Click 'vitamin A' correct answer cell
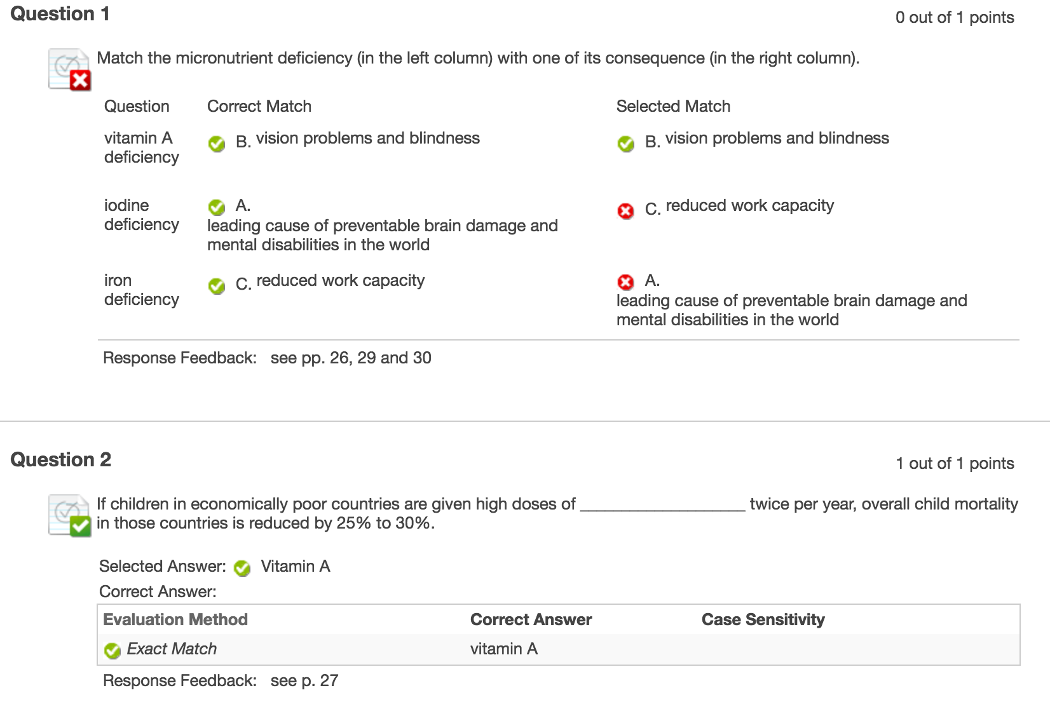1050x709 pixels. tap(504, 649)
